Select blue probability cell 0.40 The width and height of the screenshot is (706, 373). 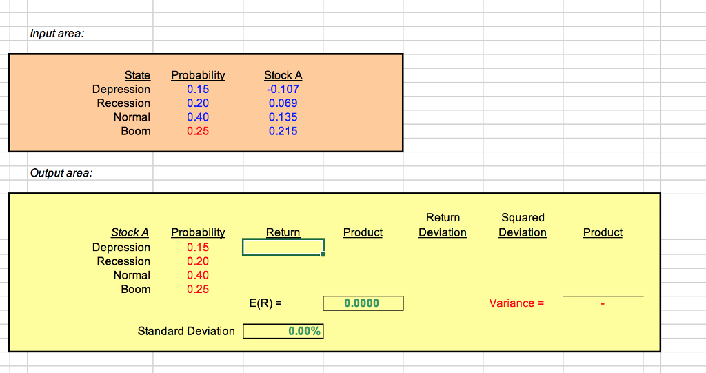coord(198,117)
